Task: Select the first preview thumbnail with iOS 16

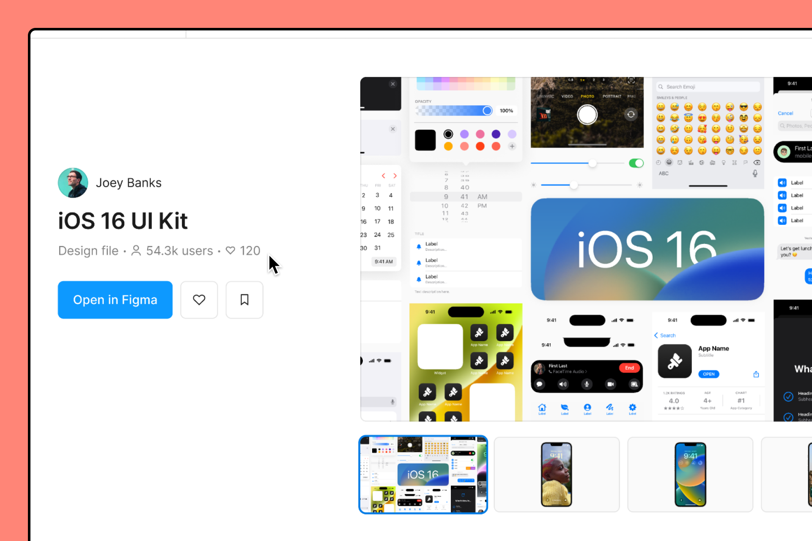Action: click(423, 474)
